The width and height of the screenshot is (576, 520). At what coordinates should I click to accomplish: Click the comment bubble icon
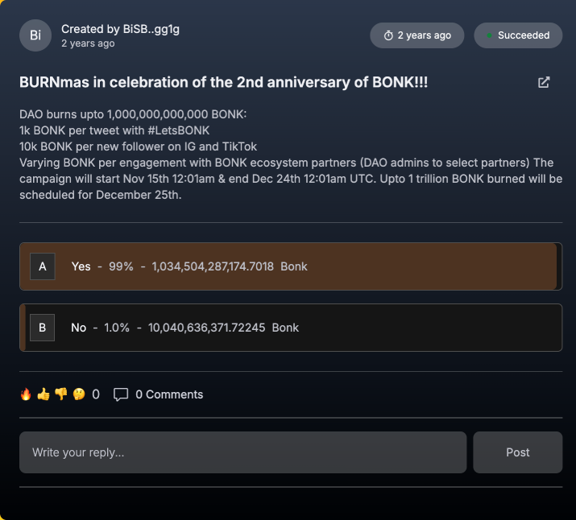pos(121,394)
